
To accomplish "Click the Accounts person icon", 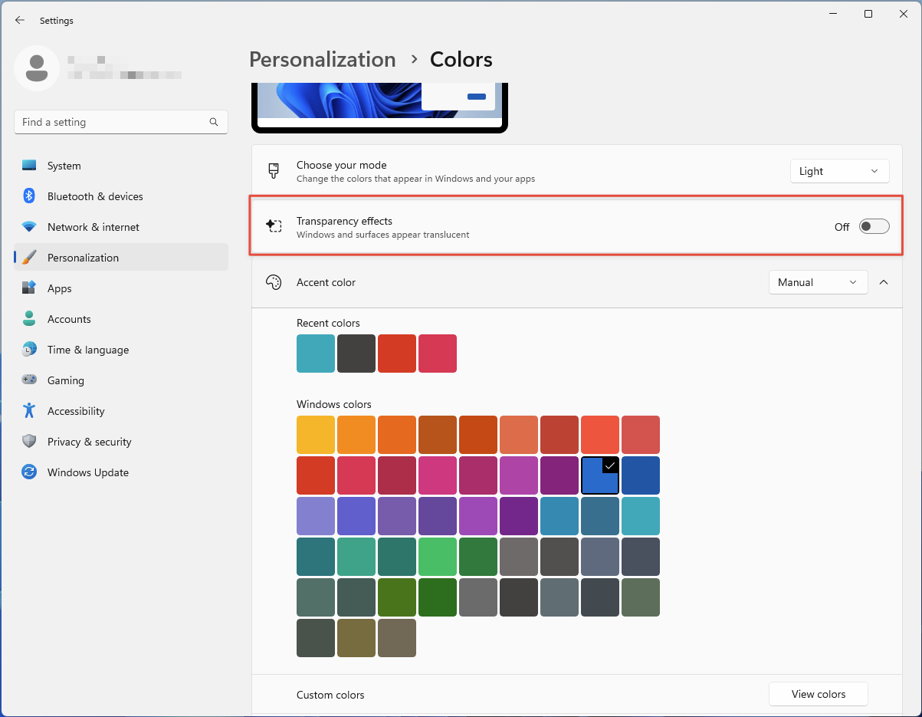I will click(x=29, y=319).
